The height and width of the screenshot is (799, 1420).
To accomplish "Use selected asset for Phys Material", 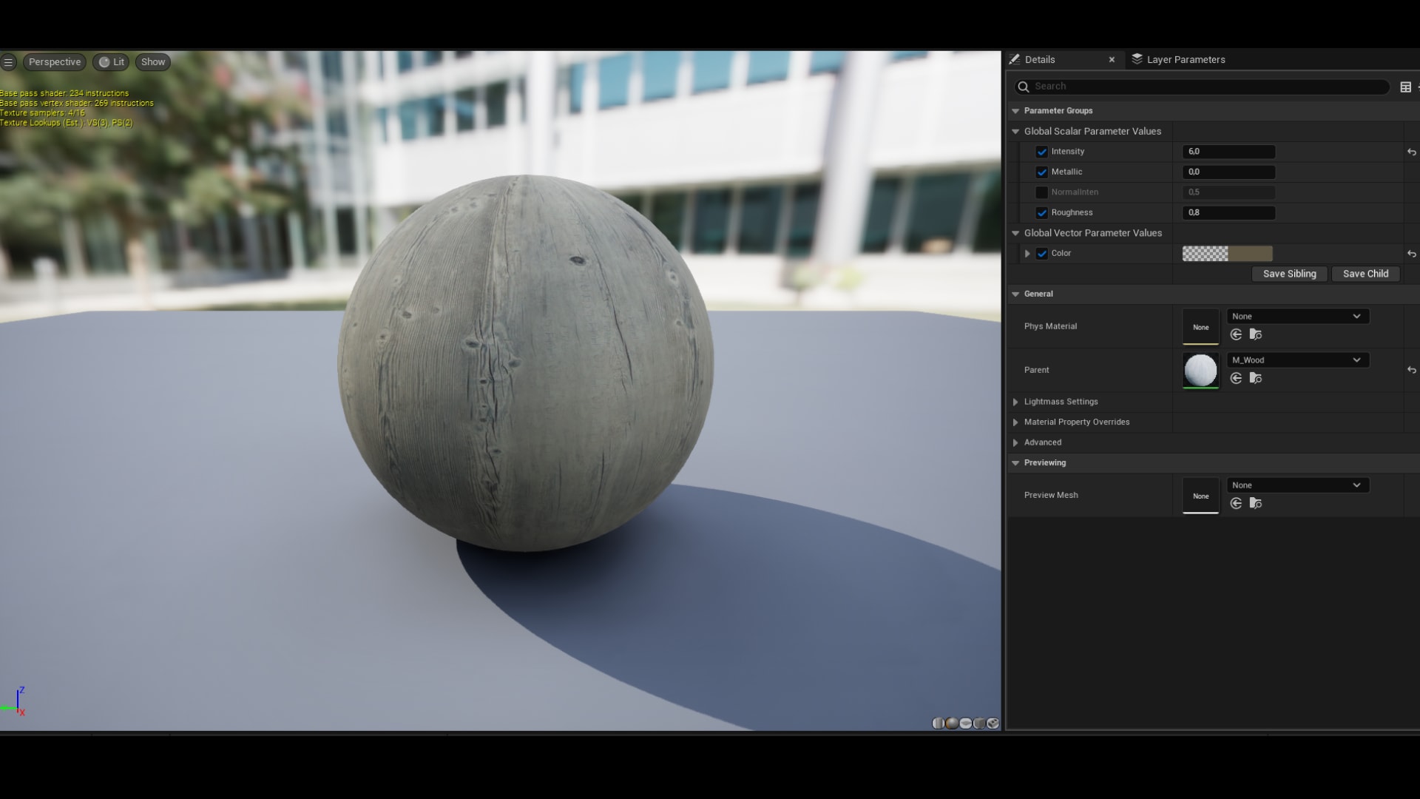I will coord(1236,335).
